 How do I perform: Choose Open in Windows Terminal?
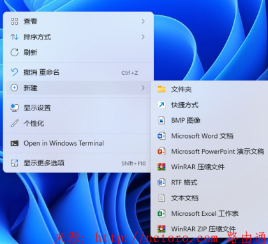(x=78, y=143)
